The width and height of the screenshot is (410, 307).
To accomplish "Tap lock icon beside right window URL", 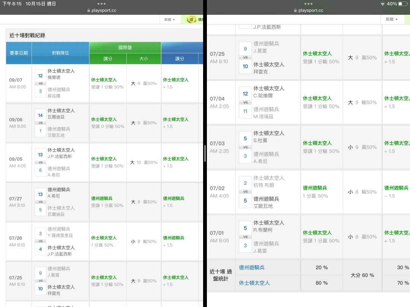I will (295, 11).
